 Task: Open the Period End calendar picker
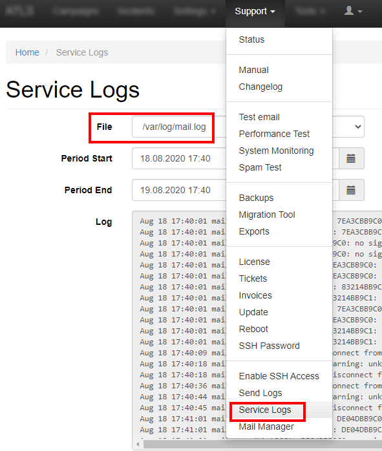351,190
